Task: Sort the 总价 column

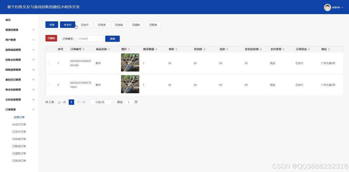Action: point(227,49)
